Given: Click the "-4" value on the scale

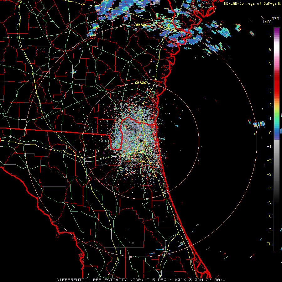Looking at the screenshot, I should click(269, 188).
